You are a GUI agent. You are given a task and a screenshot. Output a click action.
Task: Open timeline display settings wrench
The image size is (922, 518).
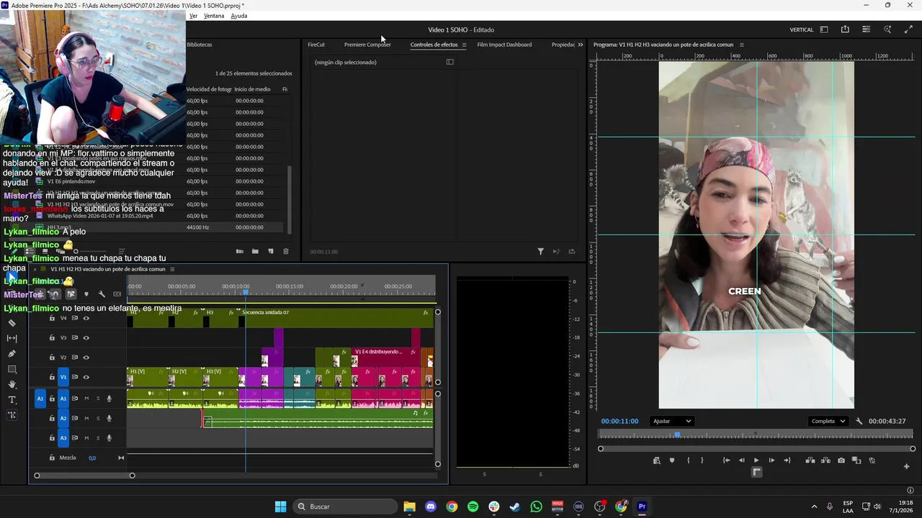[102, 294]
